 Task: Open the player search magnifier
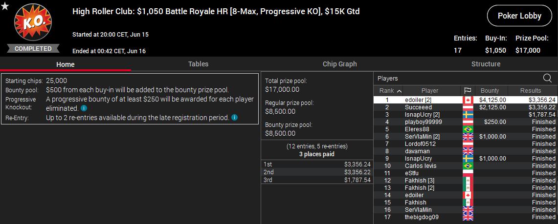pos(547,78)
